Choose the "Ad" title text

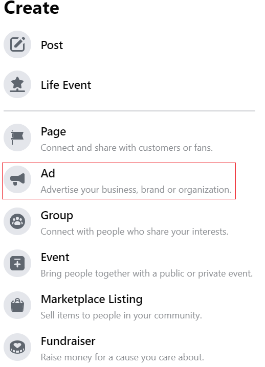(48, 173)
